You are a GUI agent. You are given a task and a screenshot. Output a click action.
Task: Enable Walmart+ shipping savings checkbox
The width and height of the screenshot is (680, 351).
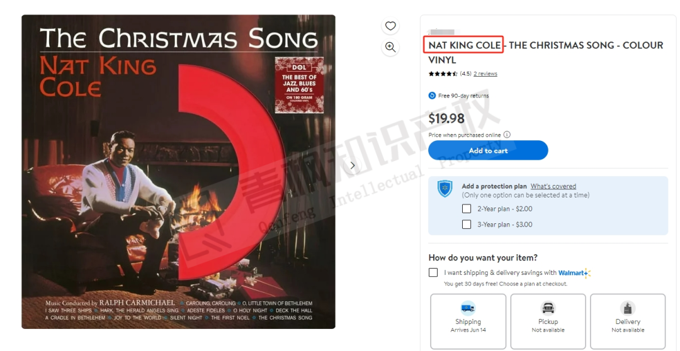433,272
